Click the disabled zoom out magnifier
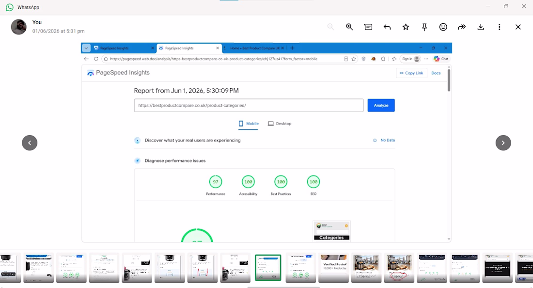 click(330, 27)
